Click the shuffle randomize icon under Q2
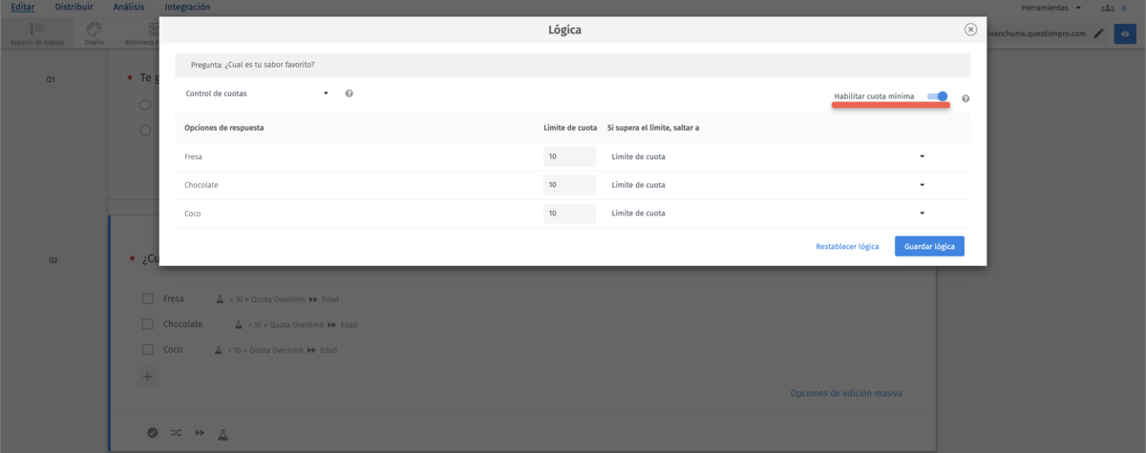 [x=176, y=433]
